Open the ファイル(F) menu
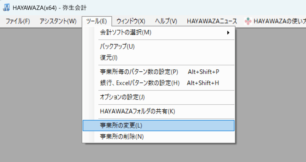Screen dimensions: 306x162 pos(18,21)
